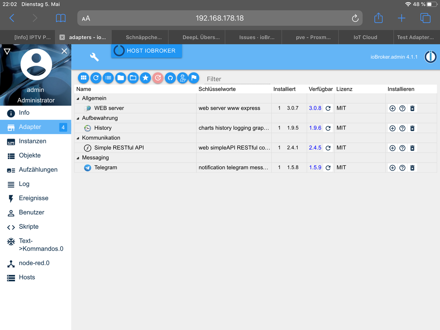Collapse the Aufbewahrung group
Image resolution: width=440 pixels, height=330 pixels.
click(78, 118)
